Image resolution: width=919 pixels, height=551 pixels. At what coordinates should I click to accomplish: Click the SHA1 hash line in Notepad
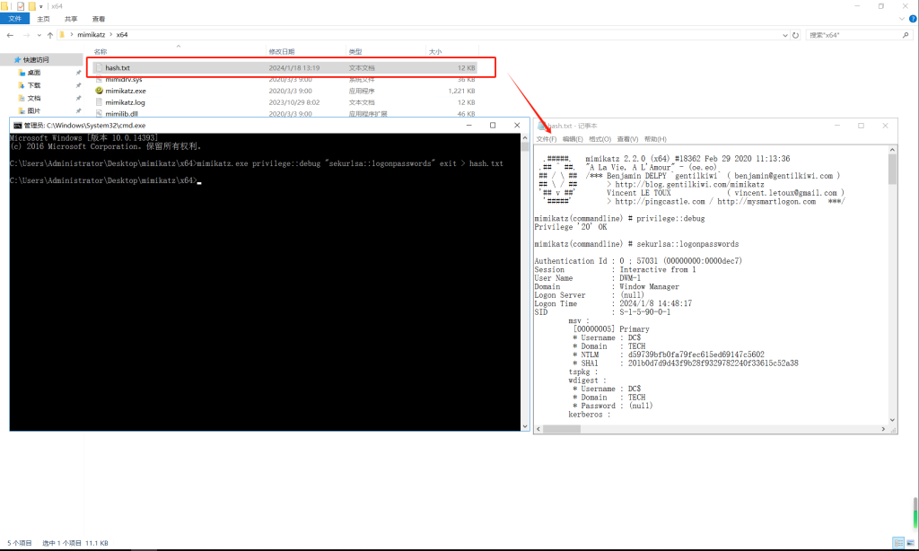coord(685,363)
